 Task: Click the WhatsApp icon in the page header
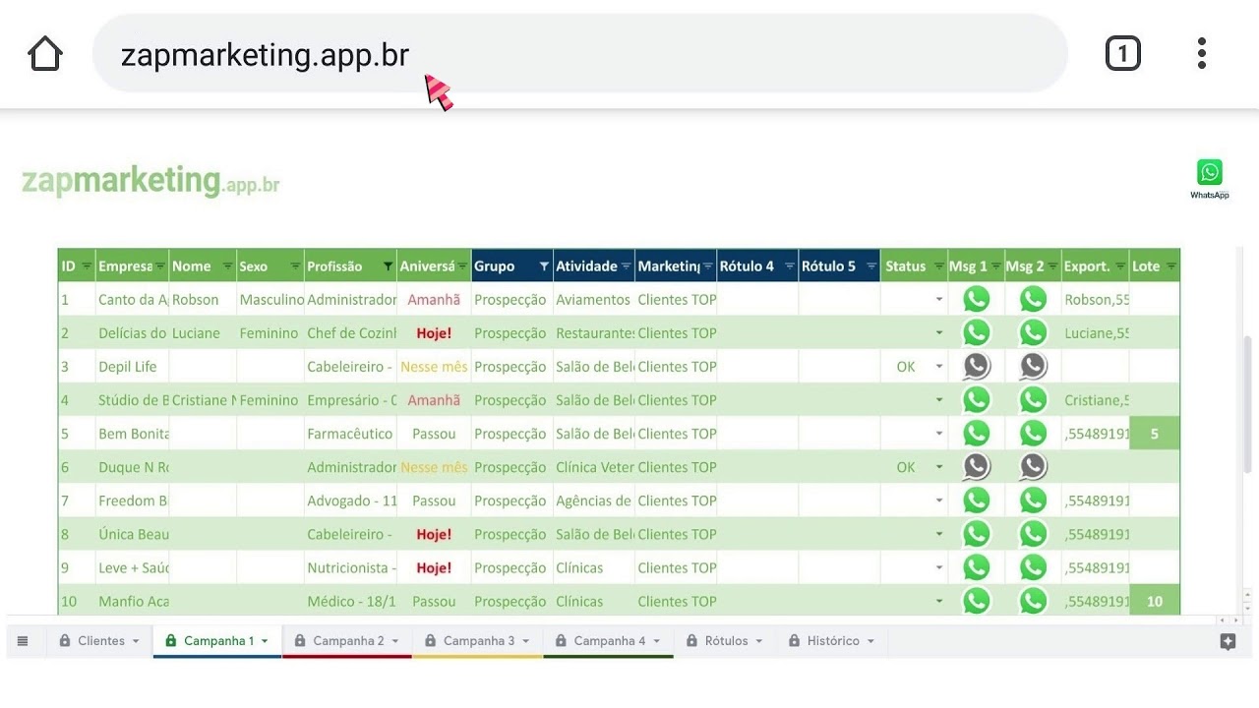1210,179
